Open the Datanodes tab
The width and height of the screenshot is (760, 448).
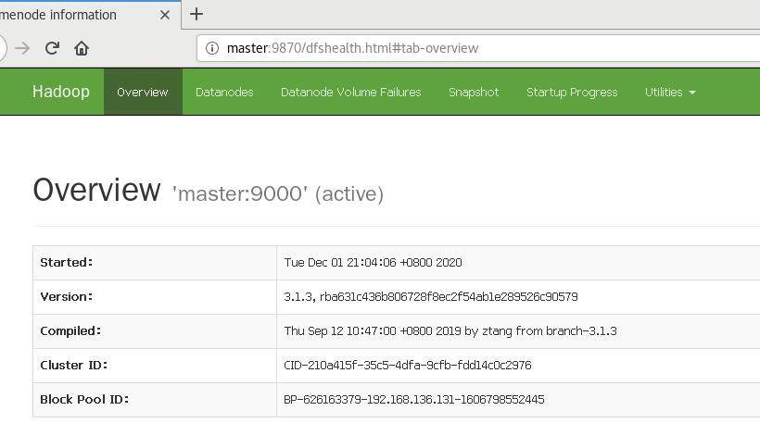[224, 93]
